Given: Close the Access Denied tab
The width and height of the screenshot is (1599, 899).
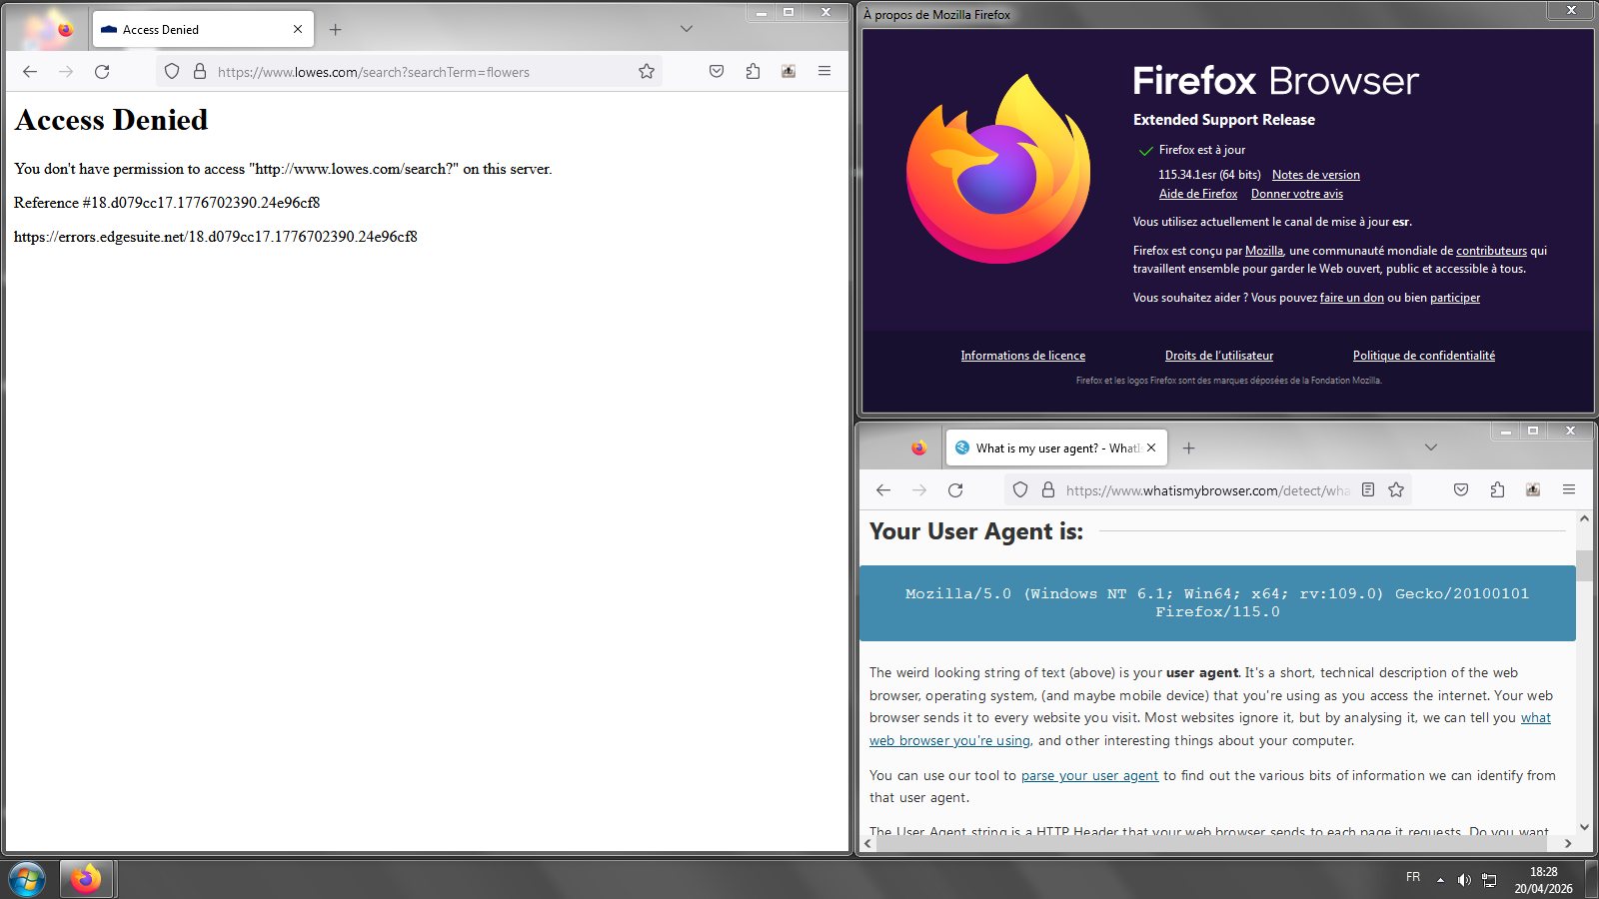Looking at the screenshot, I should tap(298, 30).
